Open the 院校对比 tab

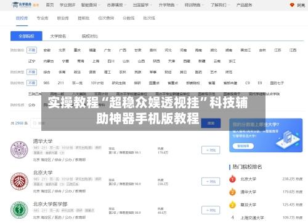point(90,36)
